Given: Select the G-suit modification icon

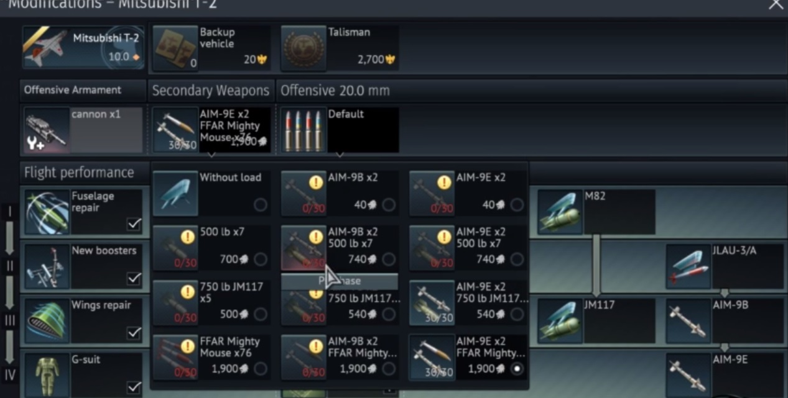Looking at the screenshot, I should click(x=47, y=374).
